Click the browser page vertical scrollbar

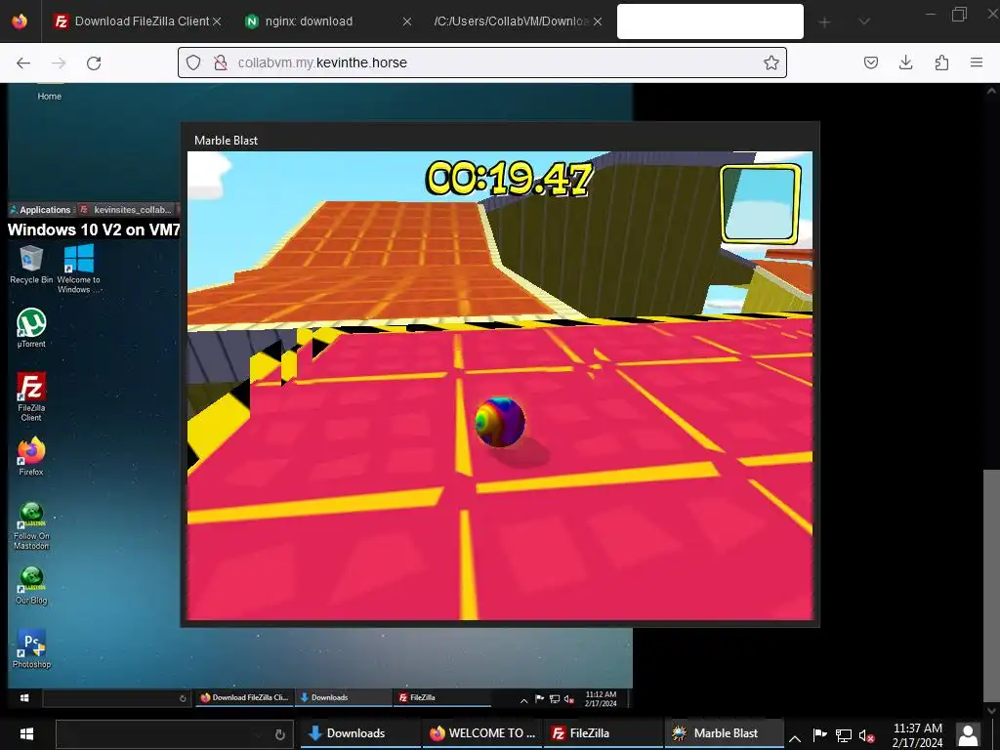tap(991, 585)
